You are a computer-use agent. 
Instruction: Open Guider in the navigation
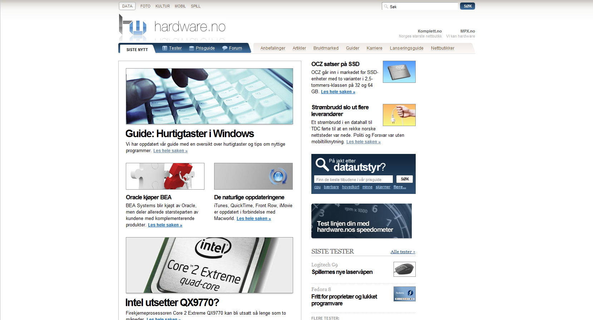(352, 48)
